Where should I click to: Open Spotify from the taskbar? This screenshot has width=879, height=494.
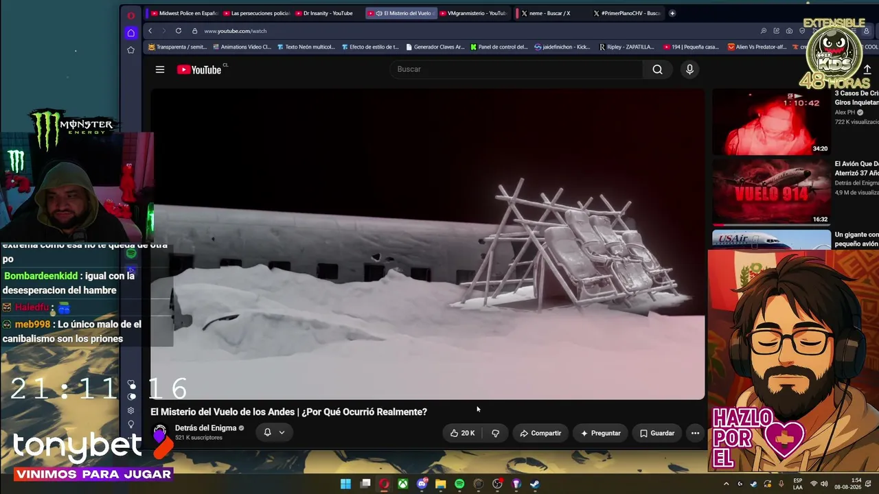pyautogui.click(x=459, y=484)
